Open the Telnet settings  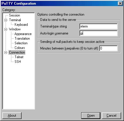click(x=19, y=57)
